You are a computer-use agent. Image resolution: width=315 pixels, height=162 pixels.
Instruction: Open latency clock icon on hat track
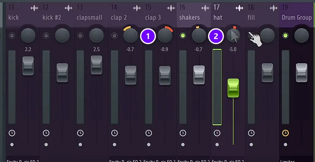[217, 133]
